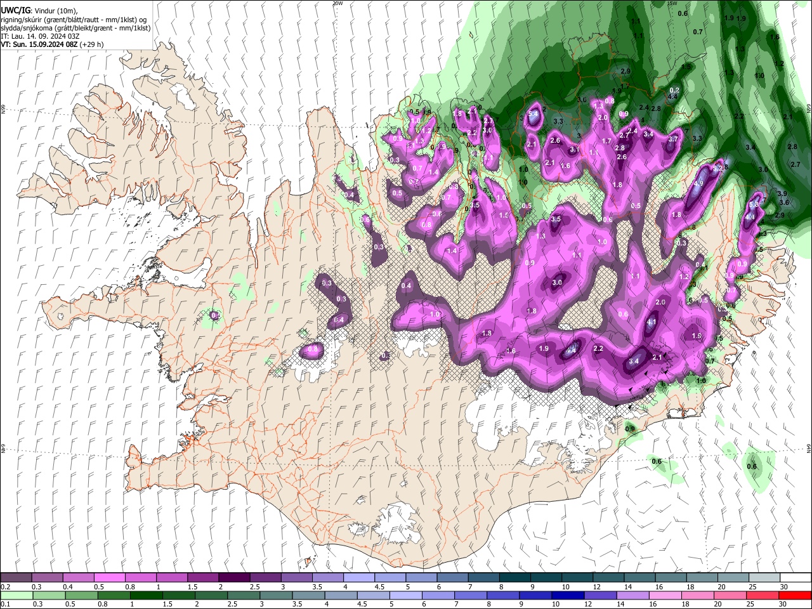Click the 4.1 snowfall value on map
812x609 pixels.
[651, 322]
